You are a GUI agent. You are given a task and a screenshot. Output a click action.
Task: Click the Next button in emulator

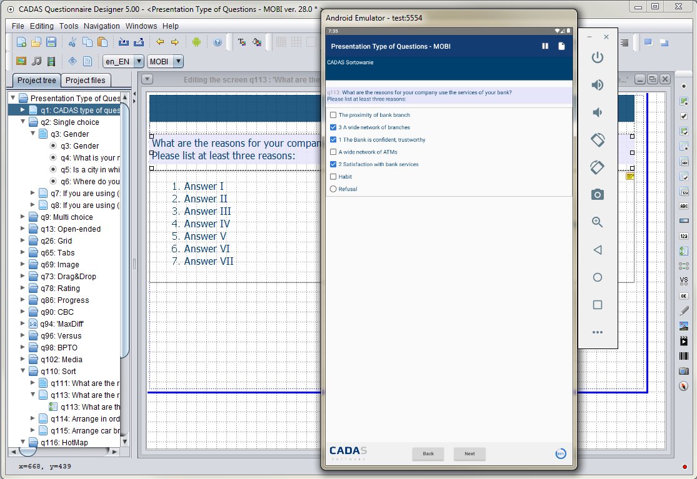[x=469, y=453]
